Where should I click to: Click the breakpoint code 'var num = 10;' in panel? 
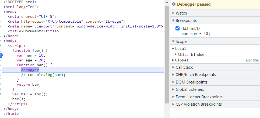(196, 34)
